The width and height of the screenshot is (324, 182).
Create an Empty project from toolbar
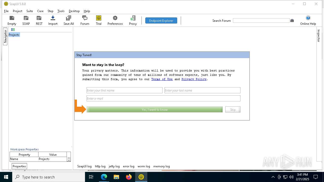coord(12,20)
